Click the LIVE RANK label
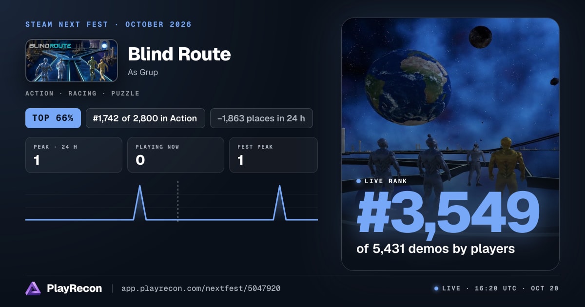Screen dimensions: 585x307 (x=386, y=181)
